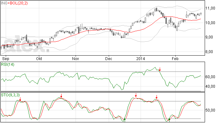Click green buy arrow in mid-December
Viewport: 220px width, 123px height.
[x=125, y=120]
